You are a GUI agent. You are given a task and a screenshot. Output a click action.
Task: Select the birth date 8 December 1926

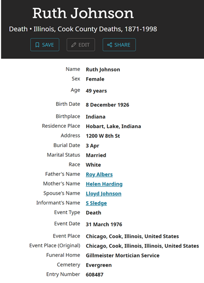coord(108,105)
